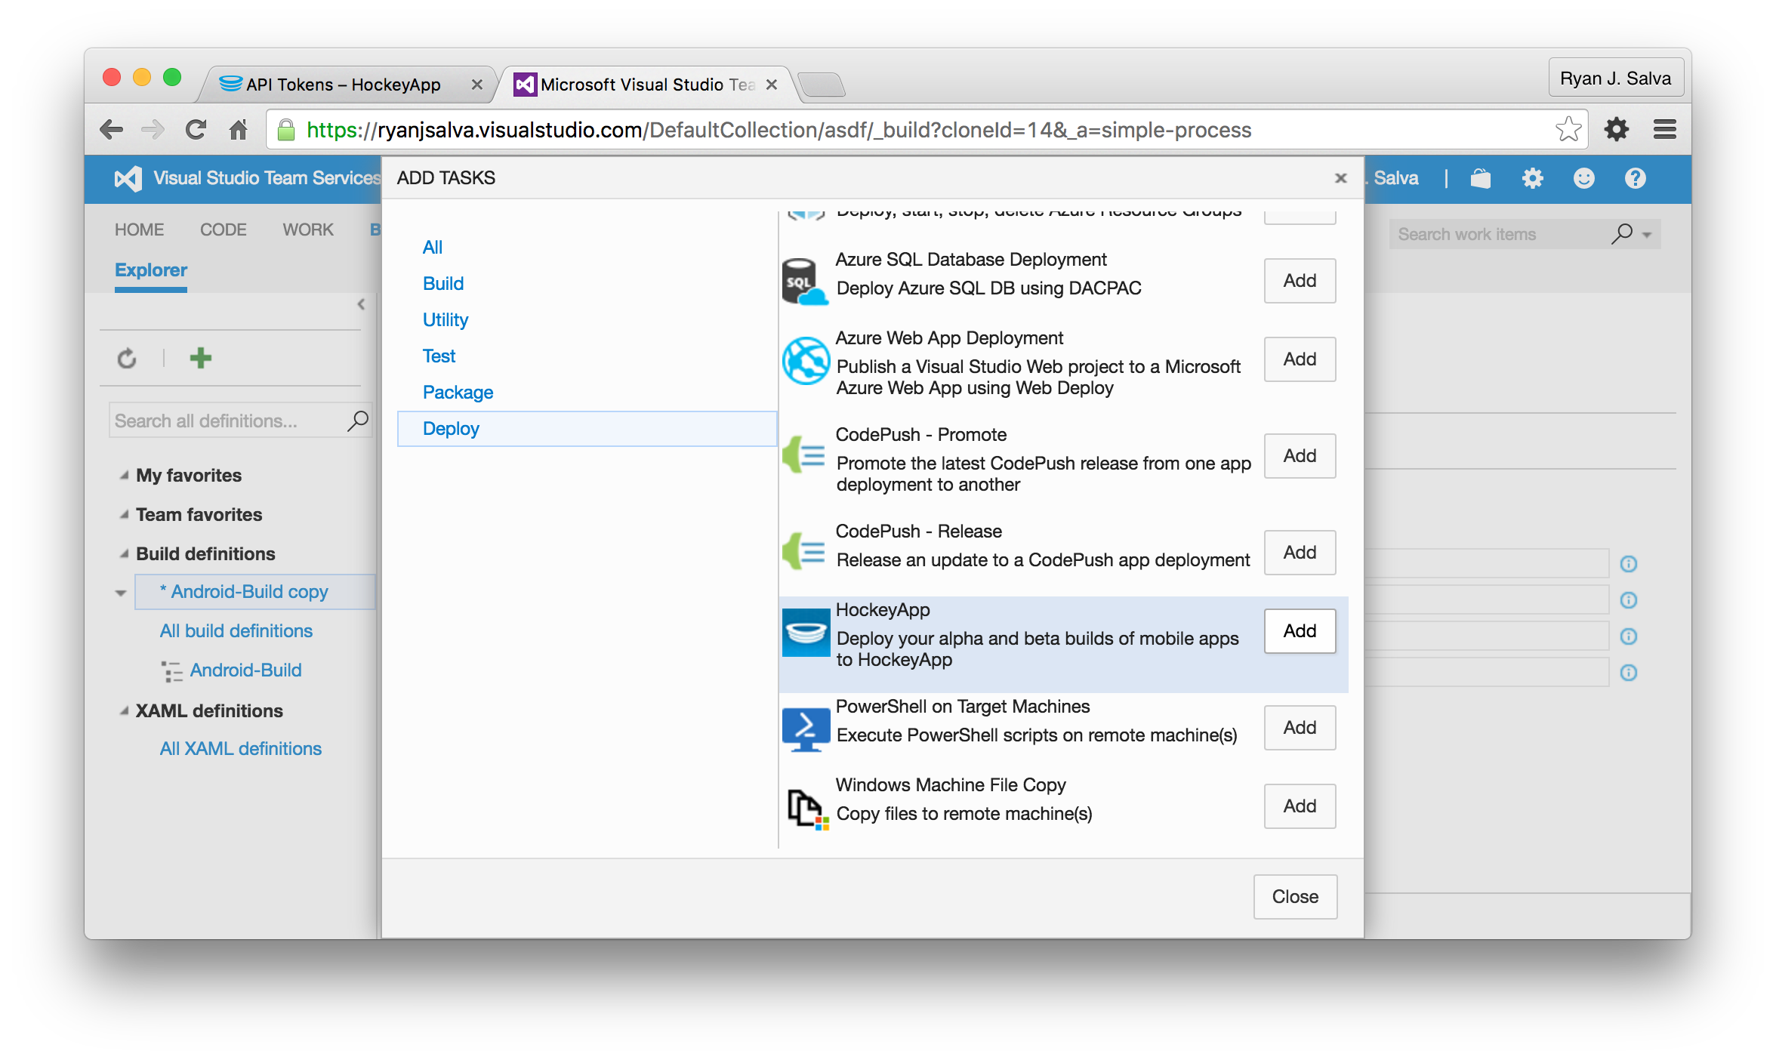This screenshot has width=1776, height=1060.
Task: Expand the Android-Build copy dropdown arrow
Action: (121, 593)
